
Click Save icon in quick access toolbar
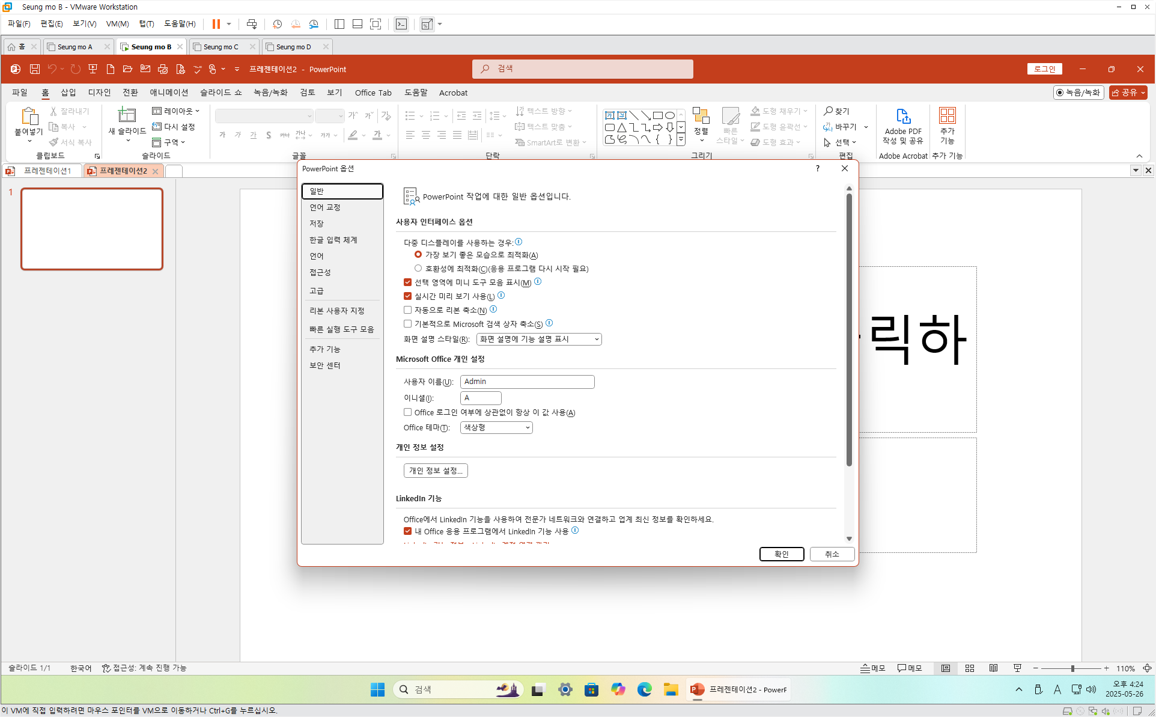(x=35, y=69)
